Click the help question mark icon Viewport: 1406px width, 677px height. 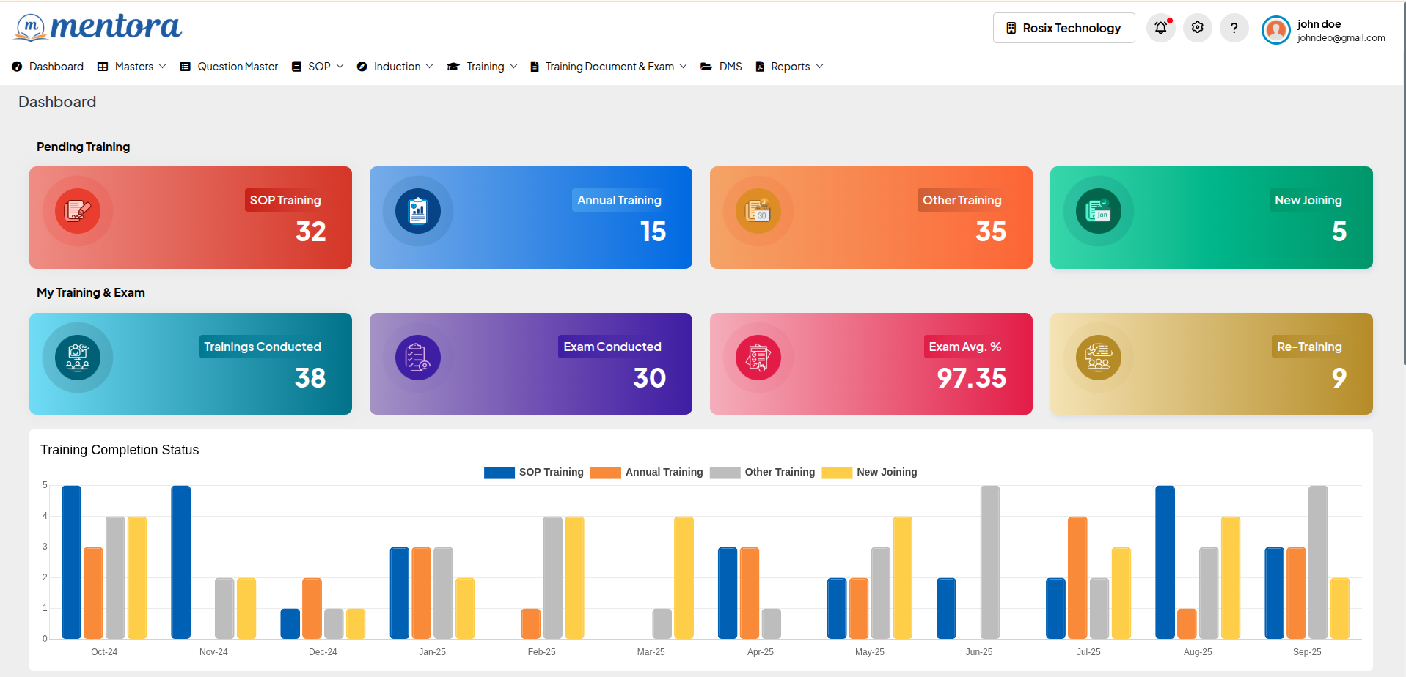tap(1234, 28)
